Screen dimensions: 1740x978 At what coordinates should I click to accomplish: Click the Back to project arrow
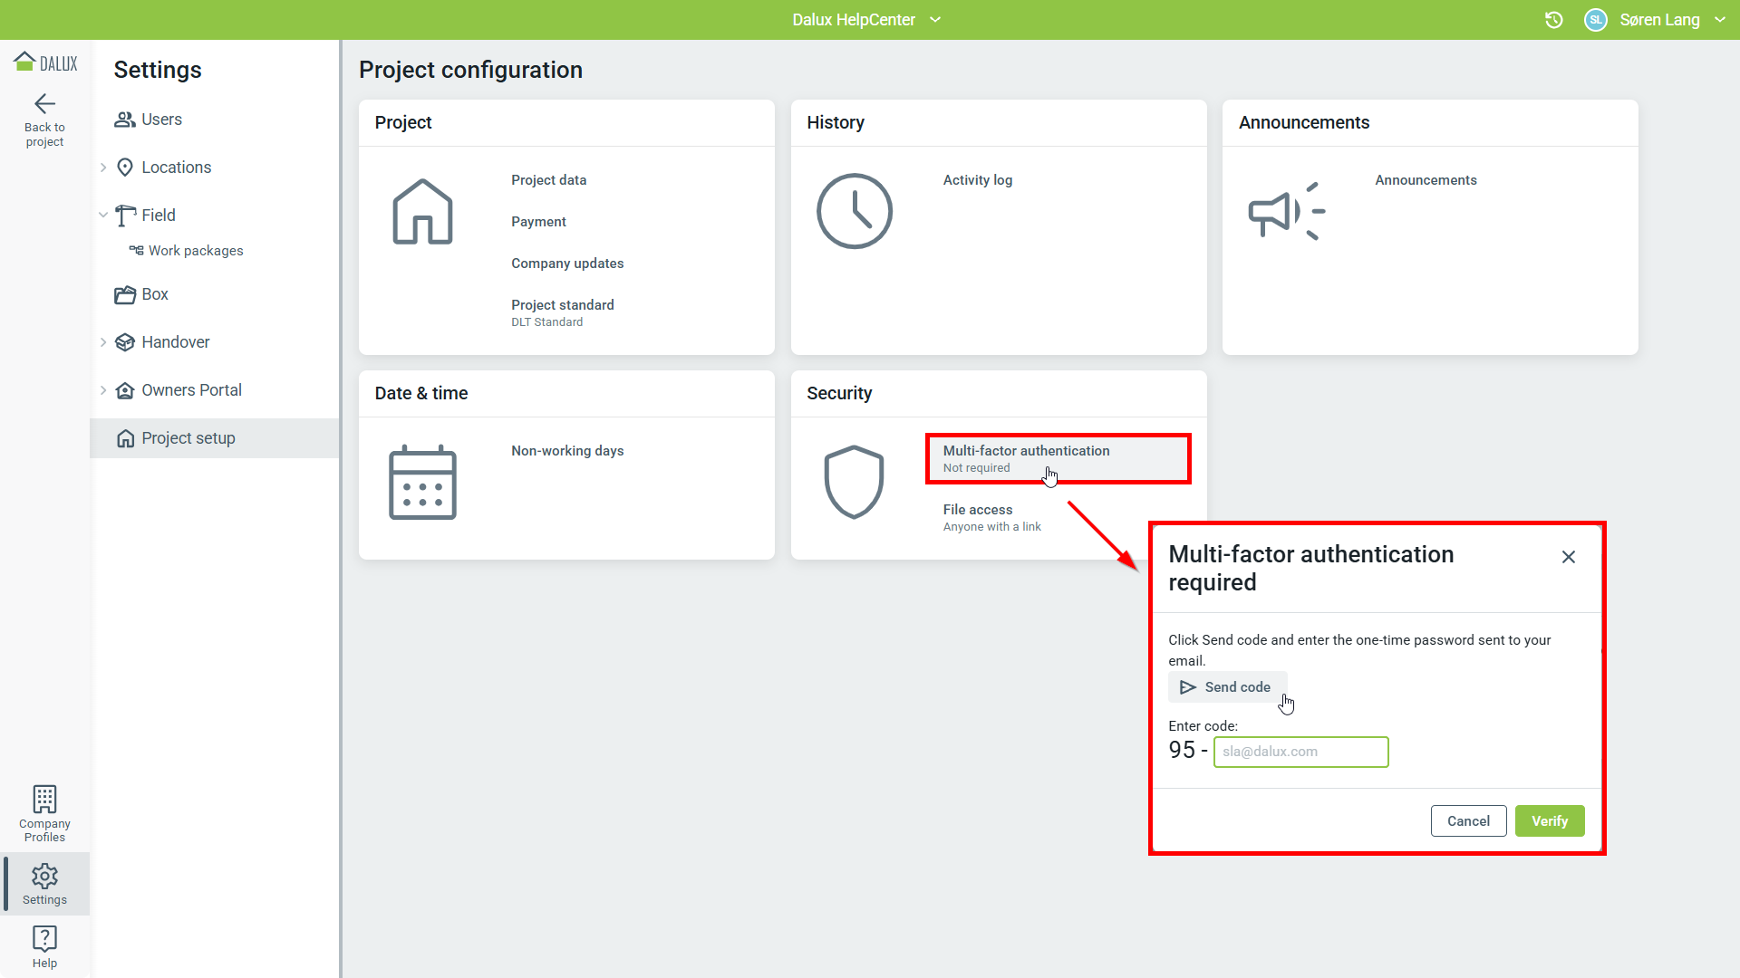(x=44, y=104)
